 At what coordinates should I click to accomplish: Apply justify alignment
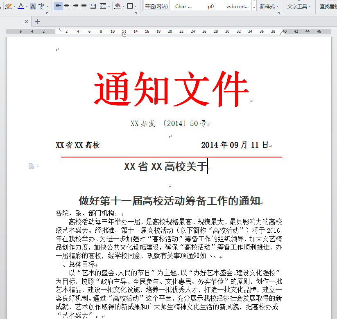click(x=84, y=6)
